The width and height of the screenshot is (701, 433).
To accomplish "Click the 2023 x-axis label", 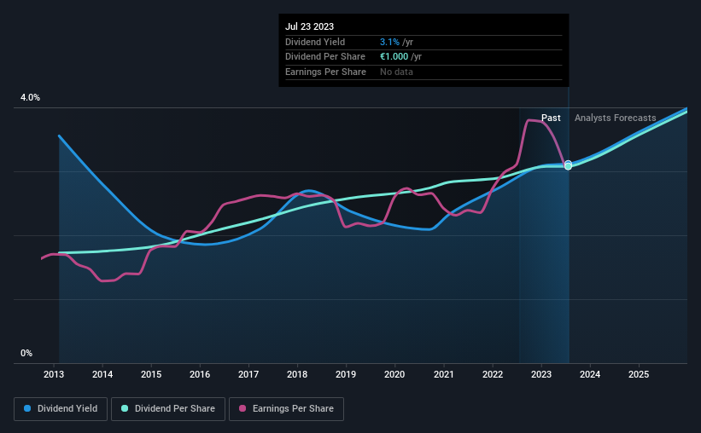I will tap(541, 374).
